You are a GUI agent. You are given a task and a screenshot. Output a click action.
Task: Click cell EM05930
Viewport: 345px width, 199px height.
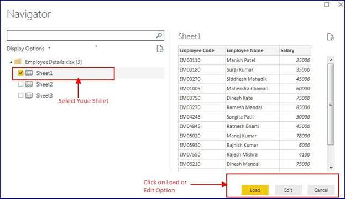[x=202, y=145]
